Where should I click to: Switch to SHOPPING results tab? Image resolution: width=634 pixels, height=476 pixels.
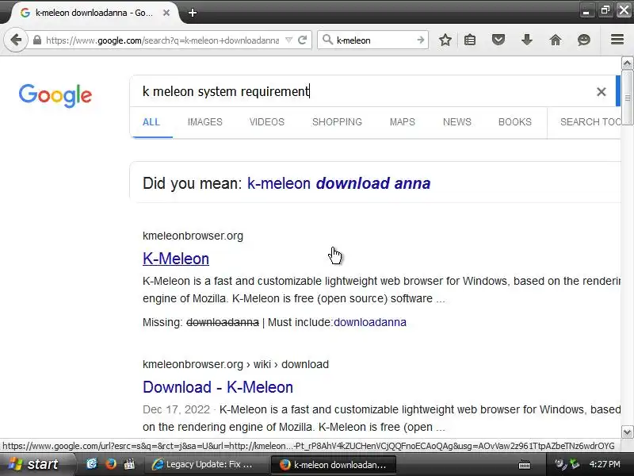(x=337, y=122)
